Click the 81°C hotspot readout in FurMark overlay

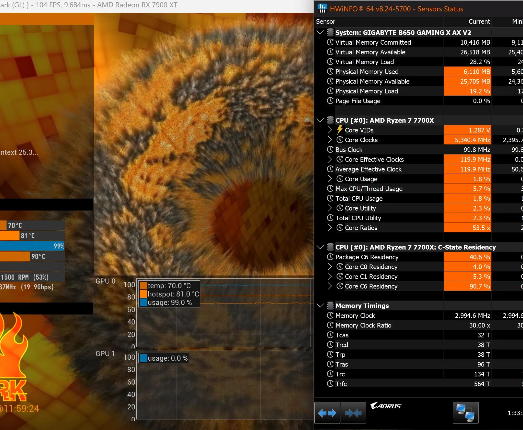coord(28,236)
